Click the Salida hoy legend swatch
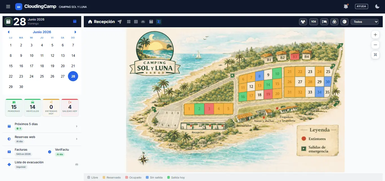385x181 pixels. tap(169, 178)
